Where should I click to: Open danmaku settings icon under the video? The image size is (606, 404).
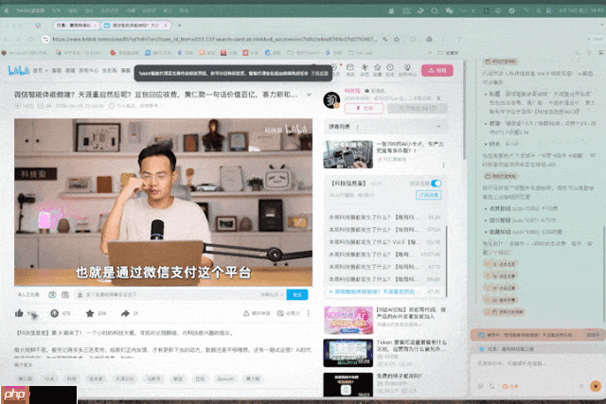point(65,294)
